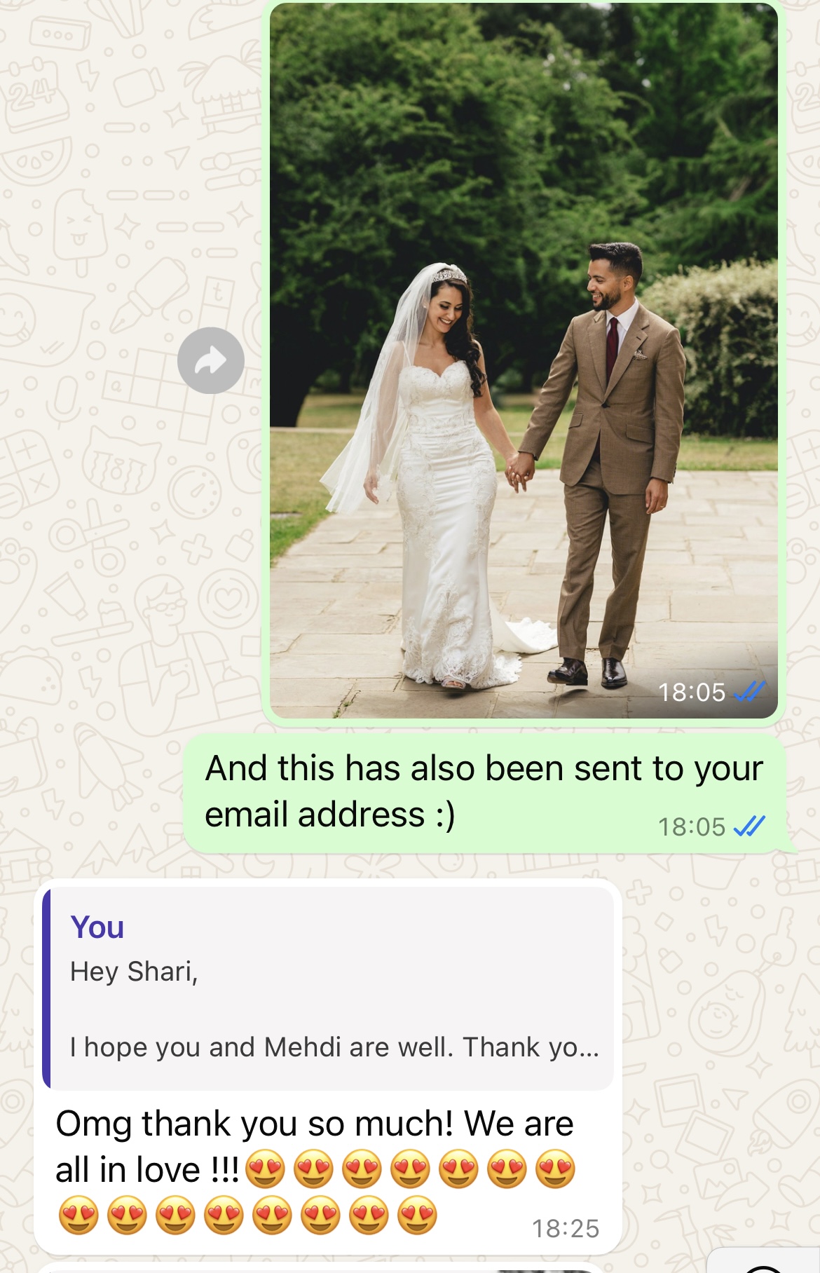Screen dimensions: 820x1273
Task: Open the wedding couple photo
Action: (x=524, y=360)
